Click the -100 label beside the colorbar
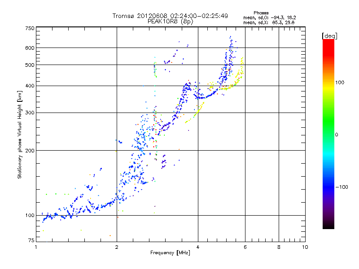359x269 pixels. pyautogui.click(x=341, y=187)
